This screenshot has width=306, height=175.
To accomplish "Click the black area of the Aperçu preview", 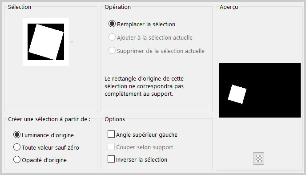I will tap(273, 90).
